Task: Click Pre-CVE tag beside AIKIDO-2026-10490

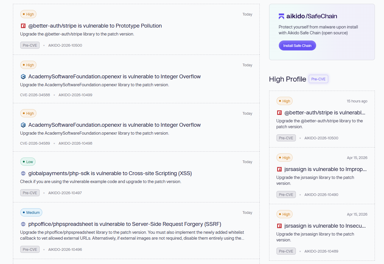Action: pos(286,194)
